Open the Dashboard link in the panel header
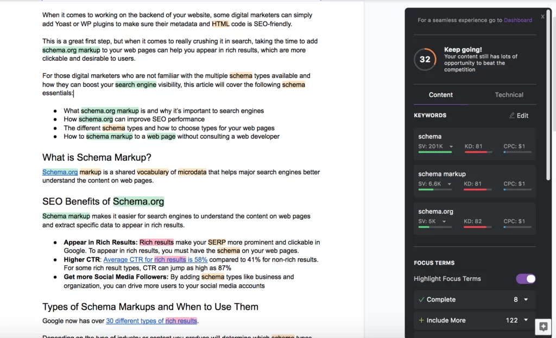 pyautogui.click(x=518, y=20)
